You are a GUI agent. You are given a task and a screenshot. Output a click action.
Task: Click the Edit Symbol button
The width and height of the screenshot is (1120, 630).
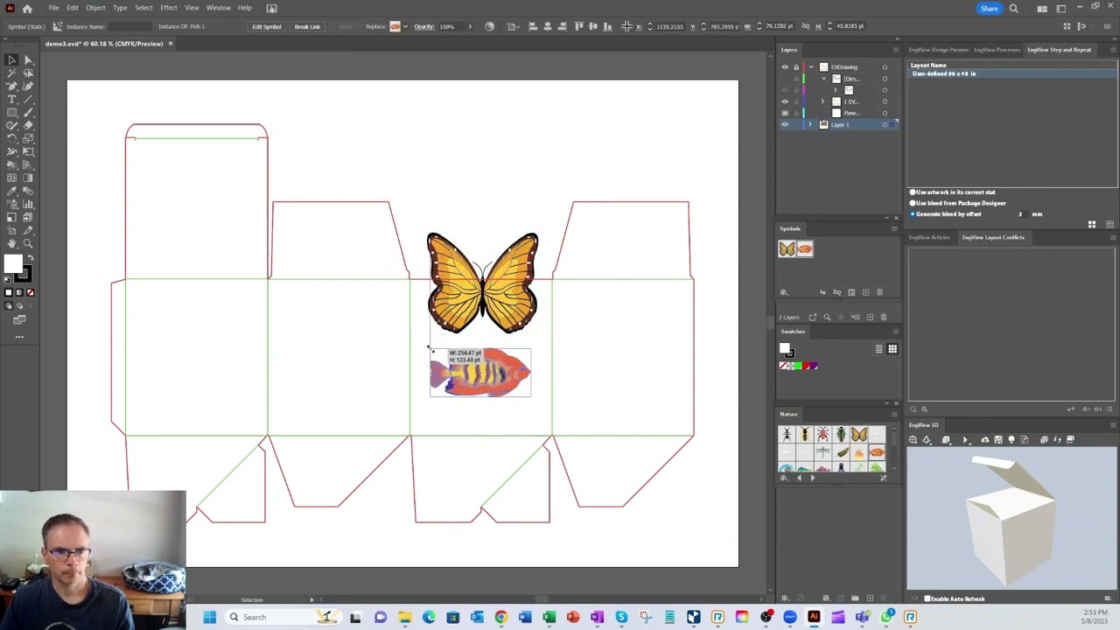tap(267, 26)
